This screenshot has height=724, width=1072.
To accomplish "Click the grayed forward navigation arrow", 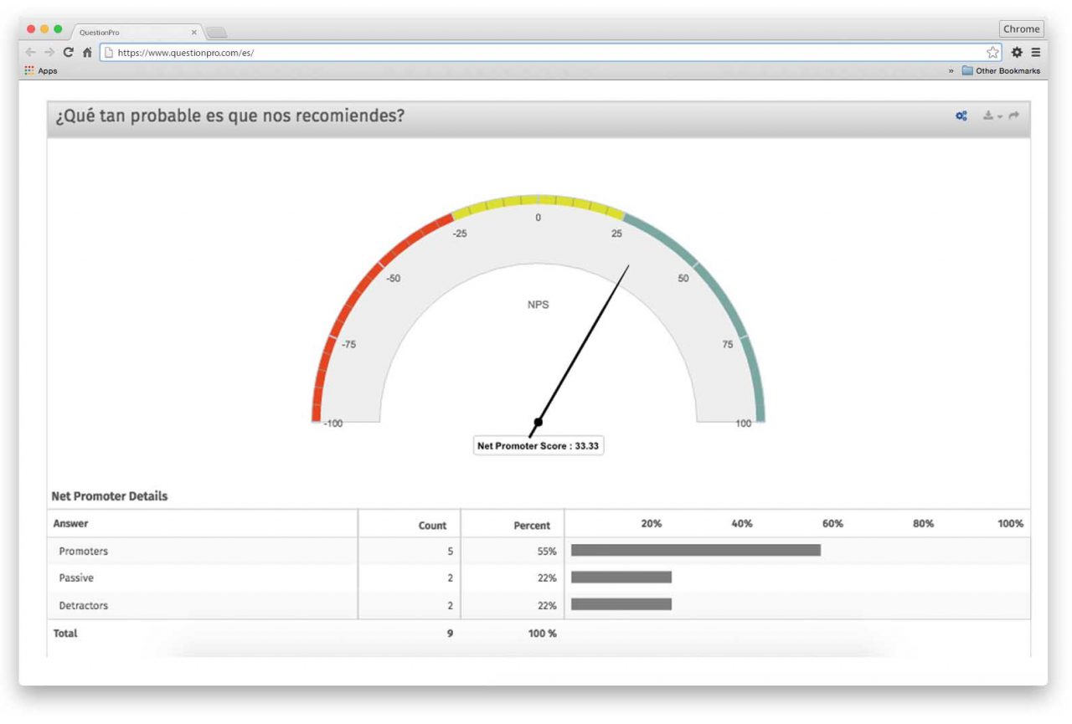I will click(49, 51).
